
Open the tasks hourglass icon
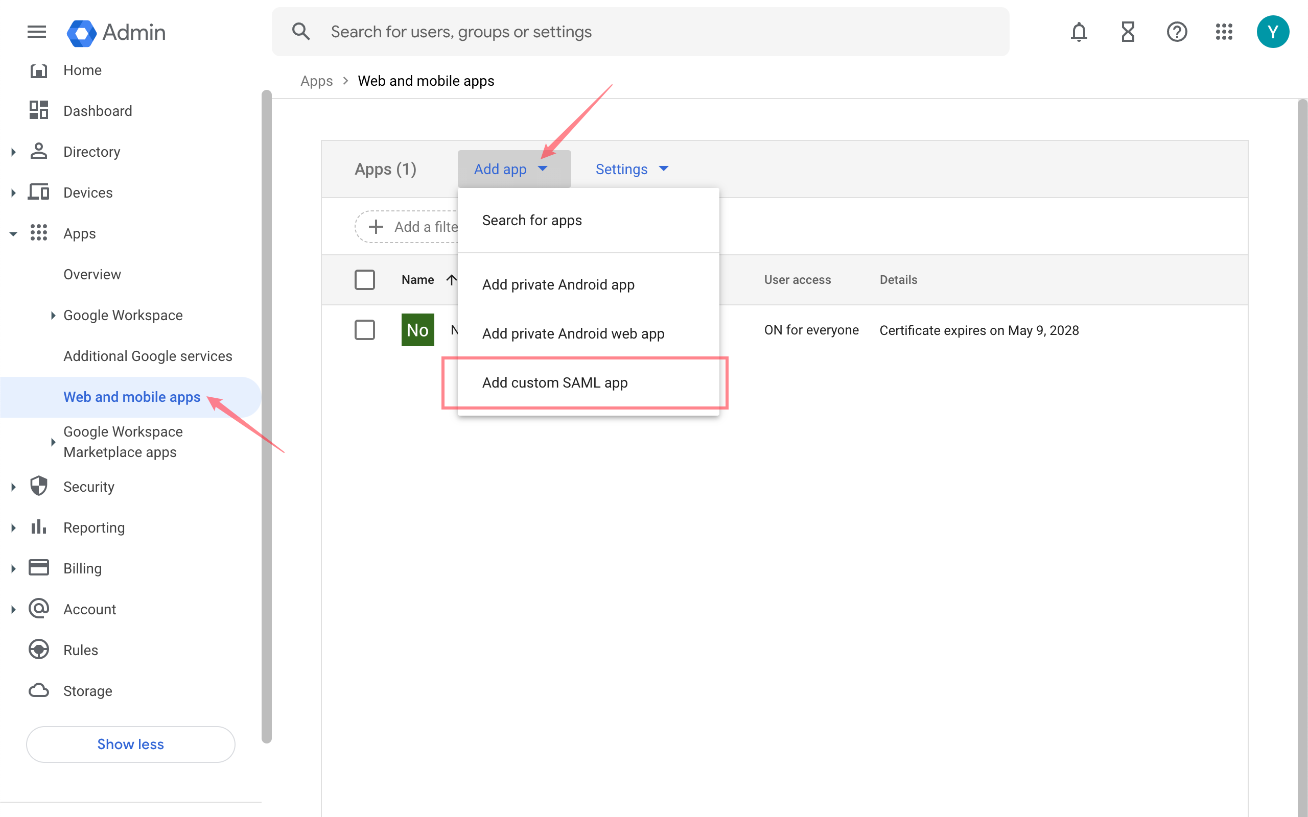(x=1128, y=32)
